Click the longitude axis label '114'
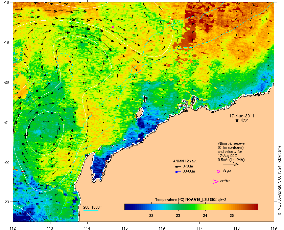The height and width of the screenshot is (230, 284). [x=87, y=228]
